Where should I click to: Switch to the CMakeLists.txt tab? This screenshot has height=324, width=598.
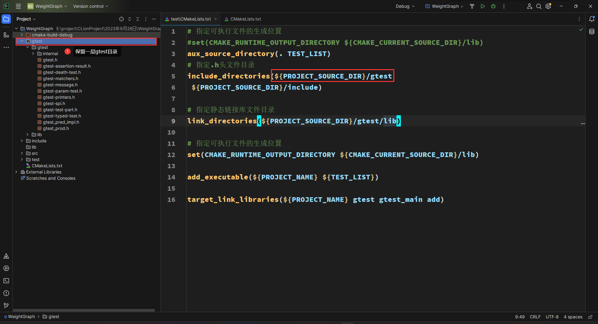click(245, 19)
